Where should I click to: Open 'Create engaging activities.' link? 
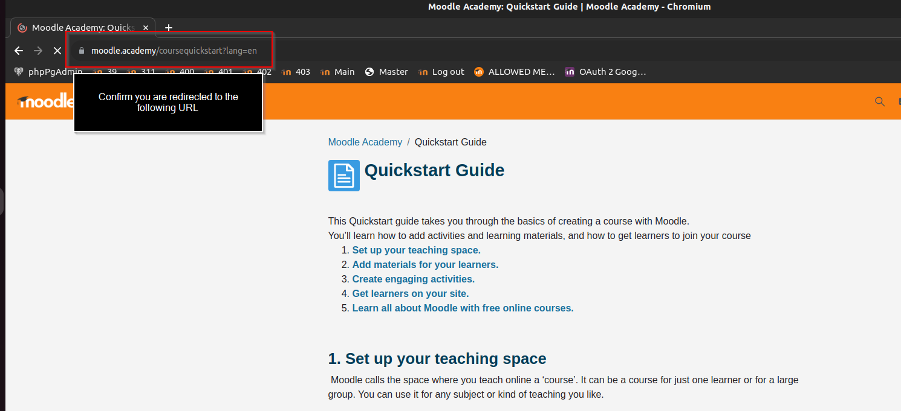[x=414, y=279]
